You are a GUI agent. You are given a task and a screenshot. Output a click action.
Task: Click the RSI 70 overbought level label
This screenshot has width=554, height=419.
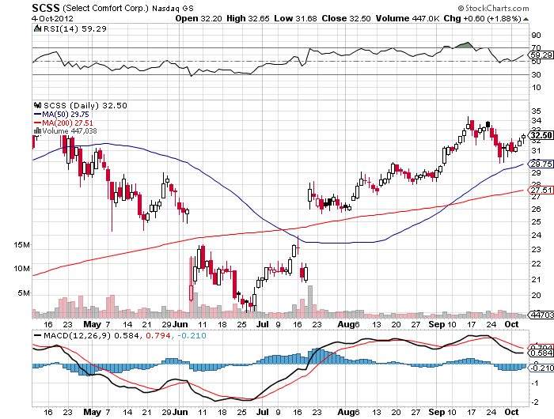coord(536,47)
